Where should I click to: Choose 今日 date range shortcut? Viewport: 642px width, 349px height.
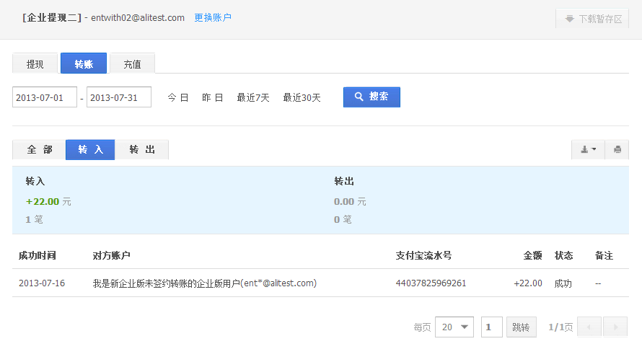tap(178, 97)
